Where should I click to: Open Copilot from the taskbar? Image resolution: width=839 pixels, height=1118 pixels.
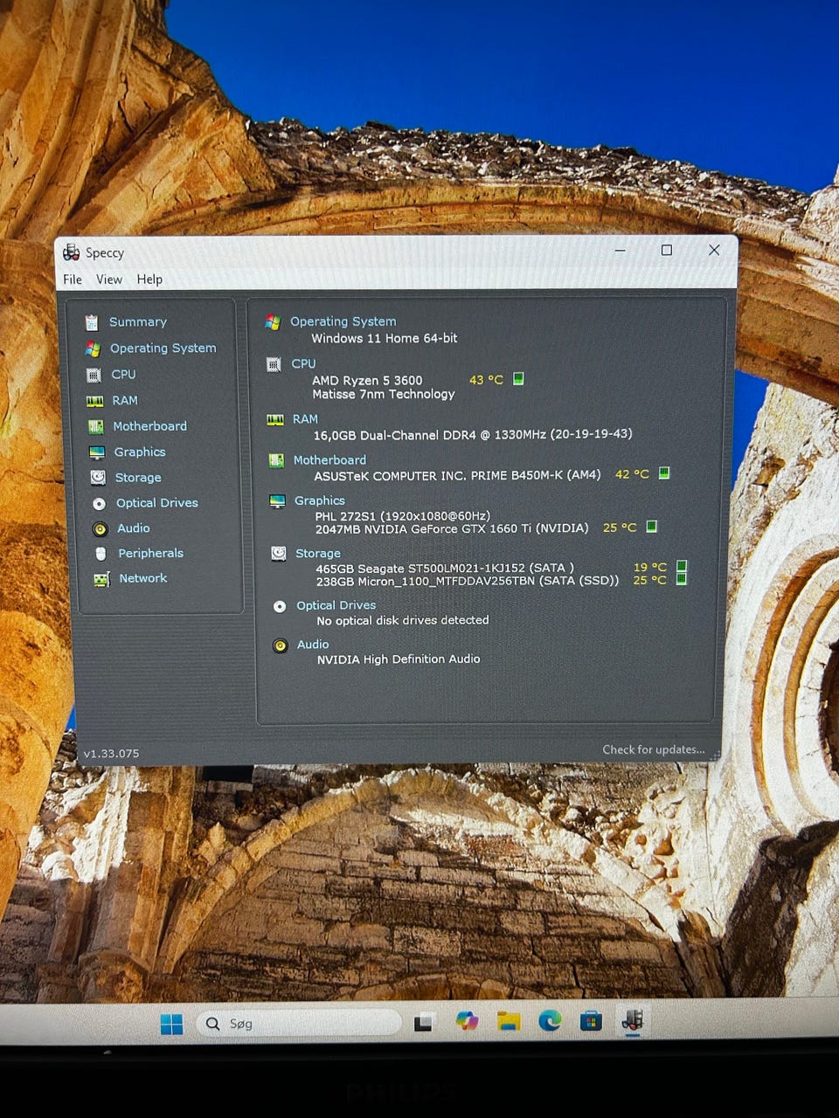tap(467, 1020)
